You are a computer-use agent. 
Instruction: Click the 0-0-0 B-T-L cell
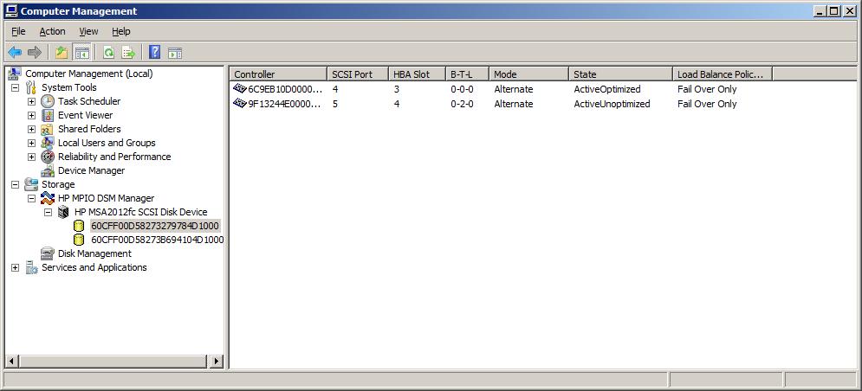[462, 89]
